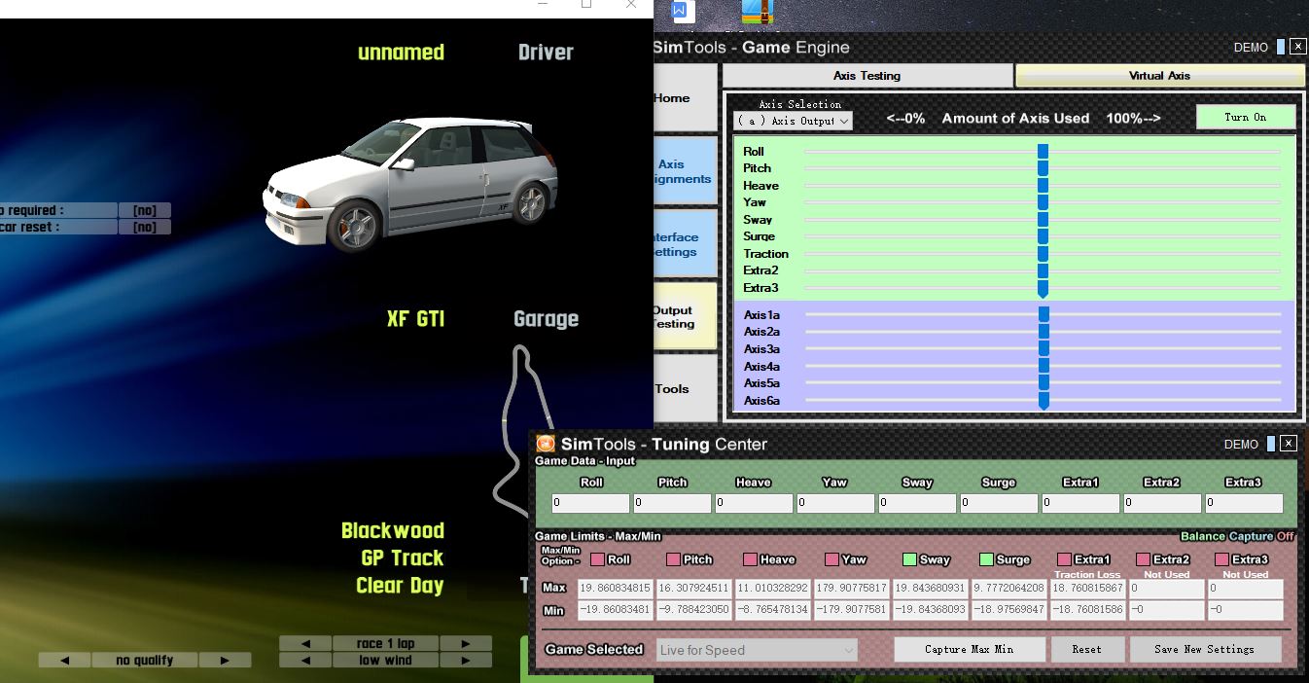Click the left arrow beside 'race 1 lap'
This screenshot has height=683, width=1309.
pos(305,643)
